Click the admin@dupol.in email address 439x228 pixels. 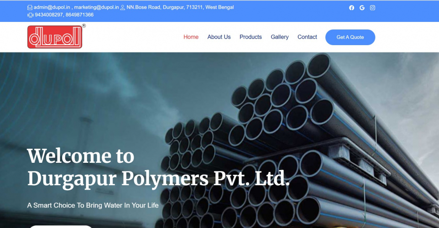[52, 7]
